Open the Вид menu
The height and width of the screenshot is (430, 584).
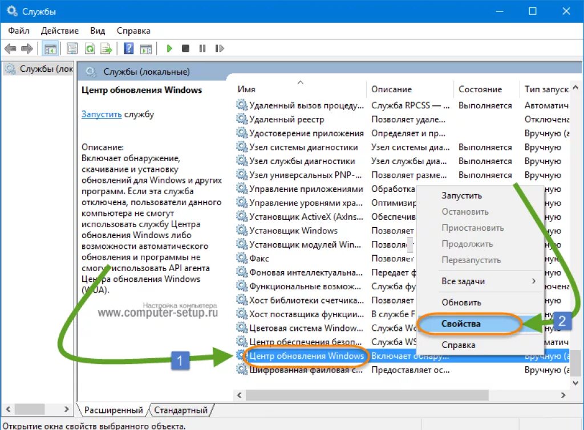98,31
